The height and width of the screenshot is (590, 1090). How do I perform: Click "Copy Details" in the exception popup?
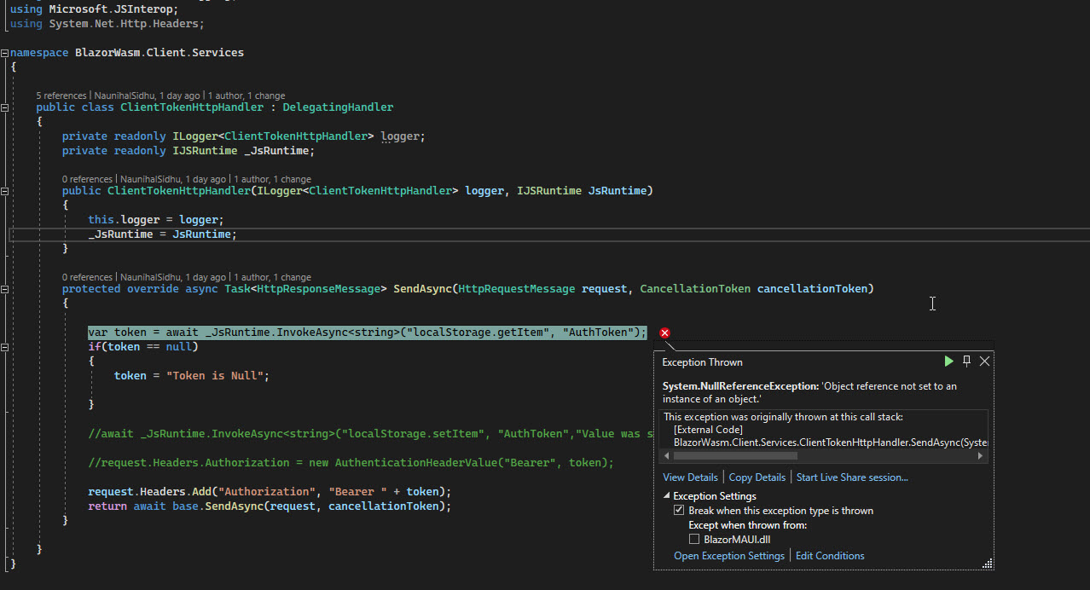(757, 477)
